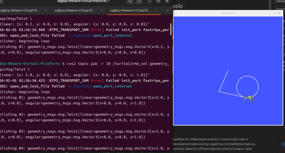Close the TurtleSim window

279,13
